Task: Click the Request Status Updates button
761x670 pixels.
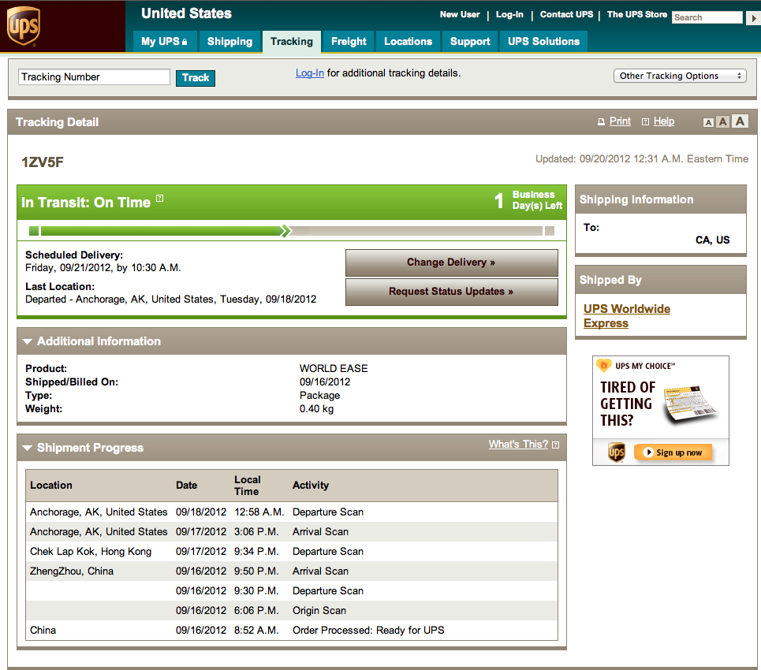Action: pyautogui.click(x=451, y=292)
